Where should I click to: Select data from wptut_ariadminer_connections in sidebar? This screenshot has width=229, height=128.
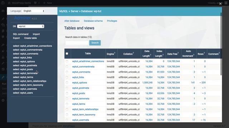pos(16,46)
